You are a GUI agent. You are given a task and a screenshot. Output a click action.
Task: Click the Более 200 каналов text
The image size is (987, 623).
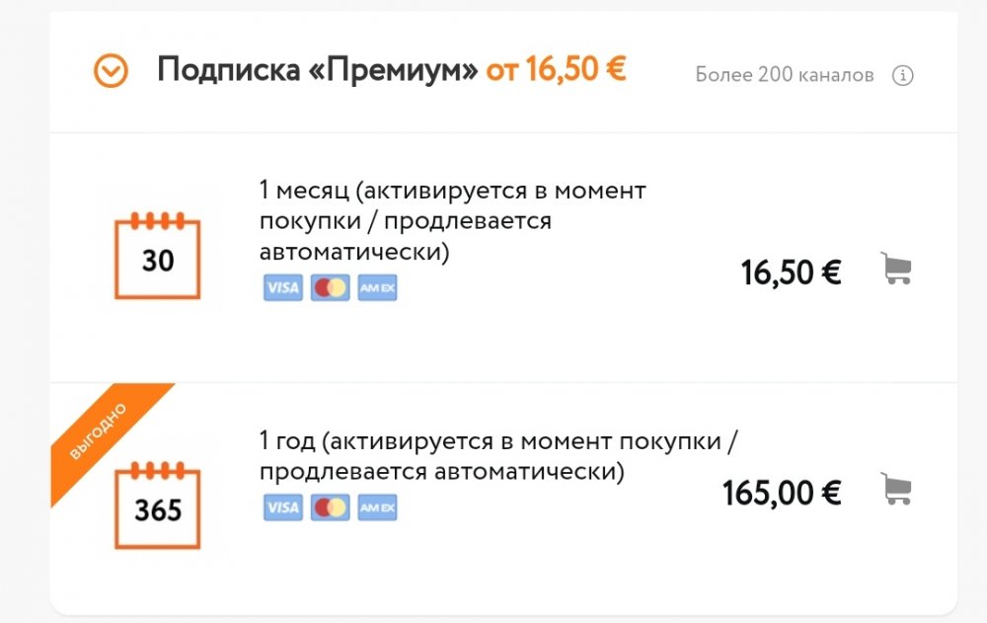(x=785, y=76)
